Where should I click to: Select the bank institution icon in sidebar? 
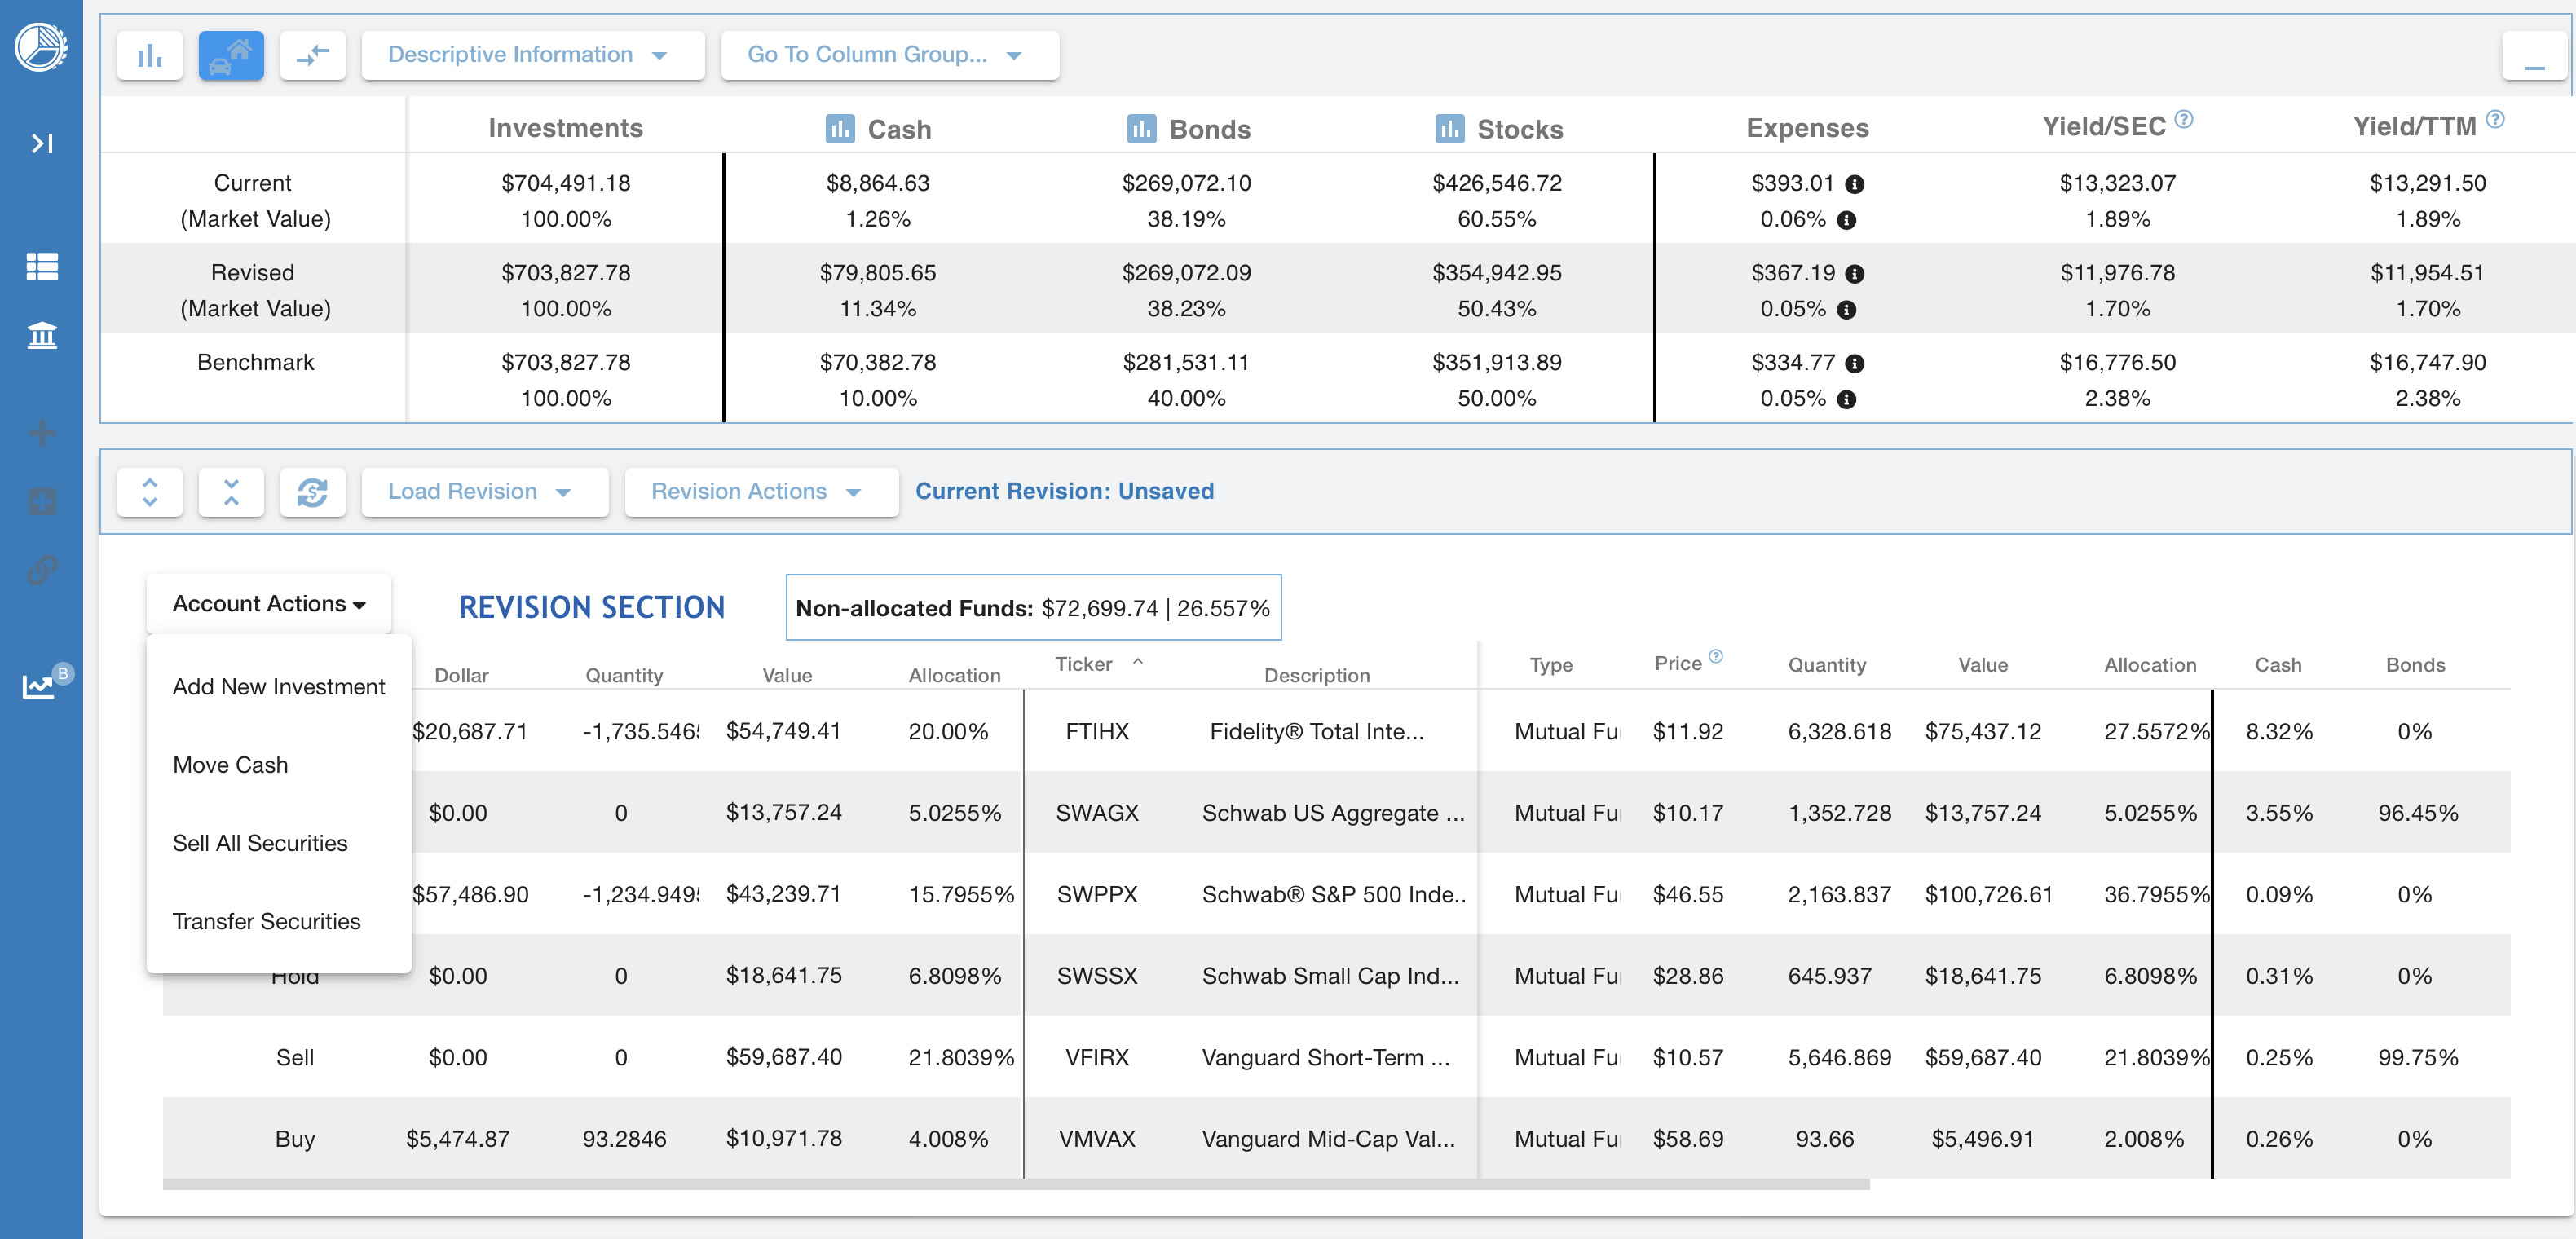tap(42, 336)
